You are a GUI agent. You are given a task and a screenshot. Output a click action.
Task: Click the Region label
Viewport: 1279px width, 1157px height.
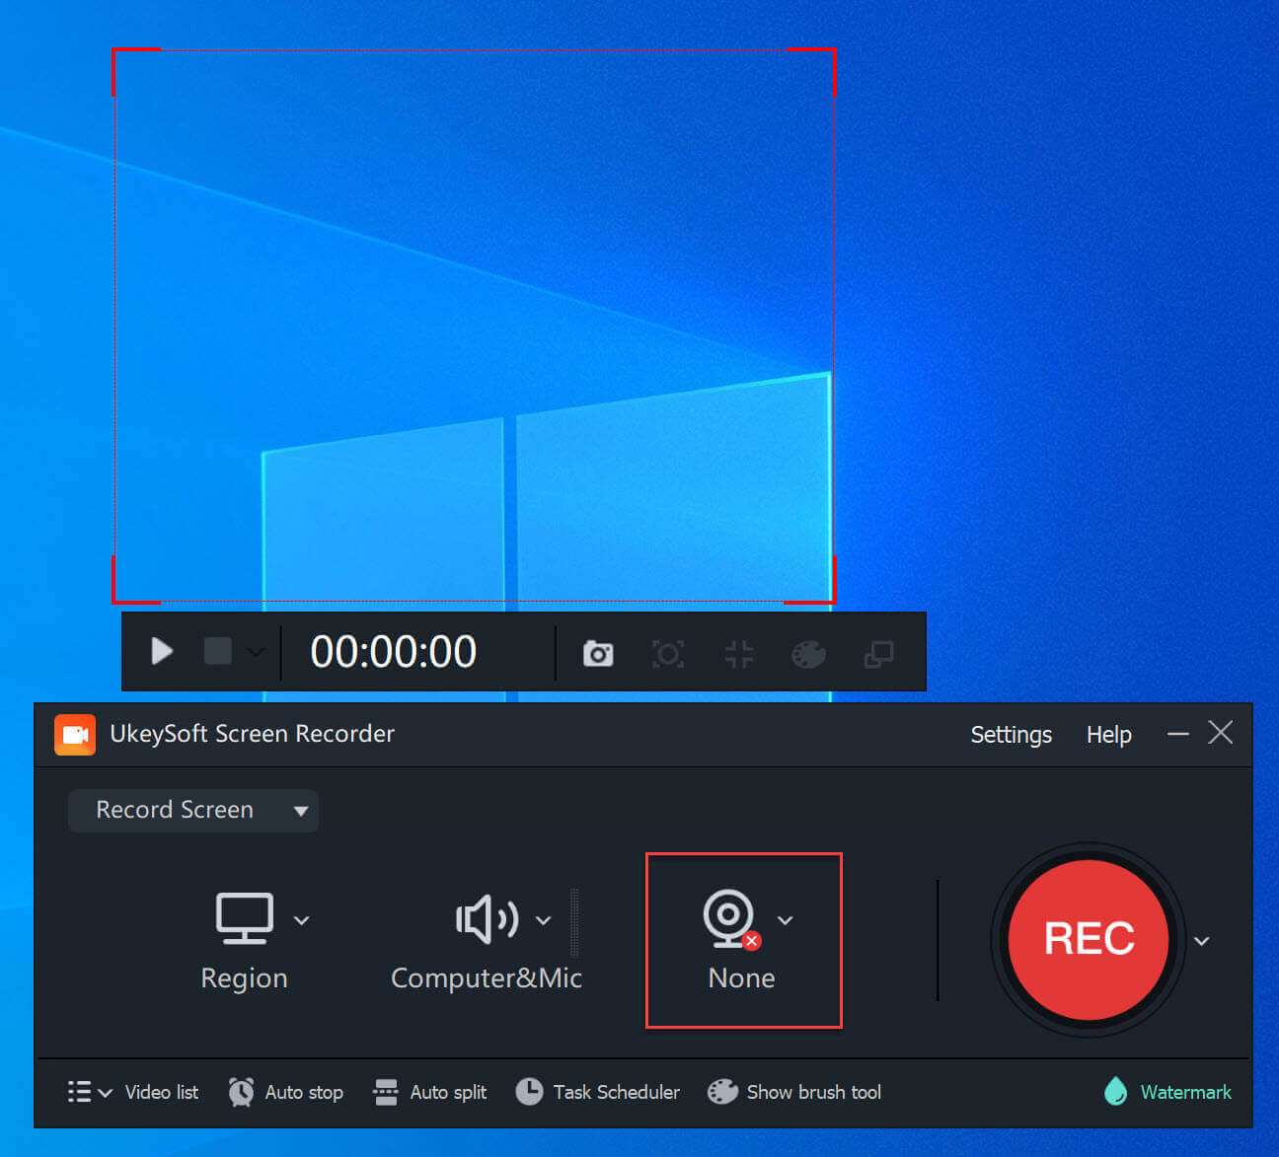(x=244, y=978)
